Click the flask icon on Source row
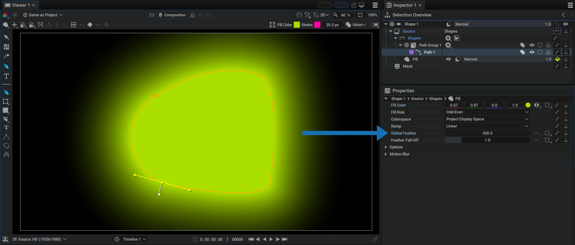Image resolution: width=575 pixels, height=245 pixels. (x=566, y=31)
